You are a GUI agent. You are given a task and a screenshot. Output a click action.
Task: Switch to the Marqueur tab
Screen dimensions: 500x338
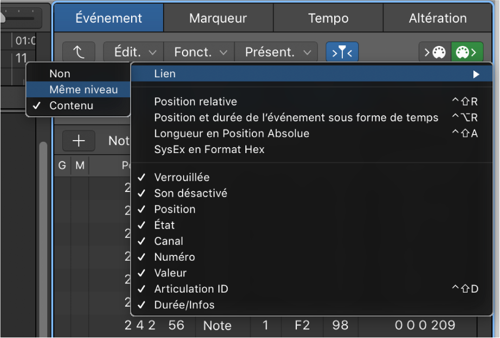coord(218,18)
